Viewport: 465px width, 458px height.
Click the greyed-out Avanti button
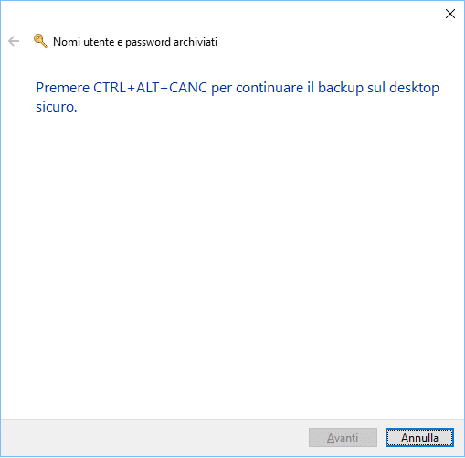pos(343,437)
